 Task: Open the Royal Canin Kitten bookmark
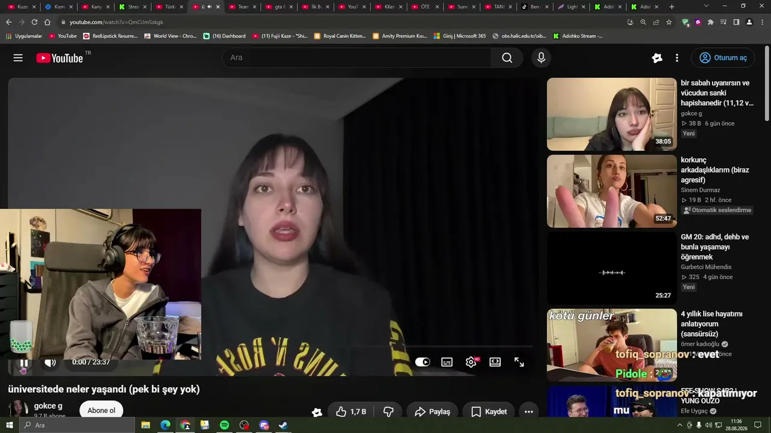(340, 36)
